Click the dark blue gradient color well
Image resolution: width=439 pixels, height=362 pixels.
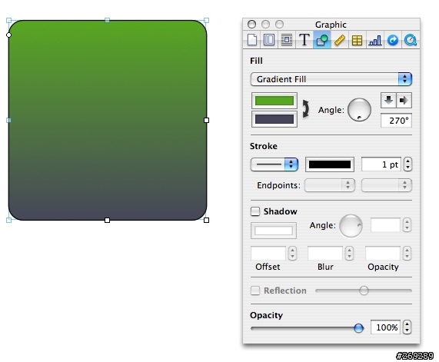pos(274,119)
